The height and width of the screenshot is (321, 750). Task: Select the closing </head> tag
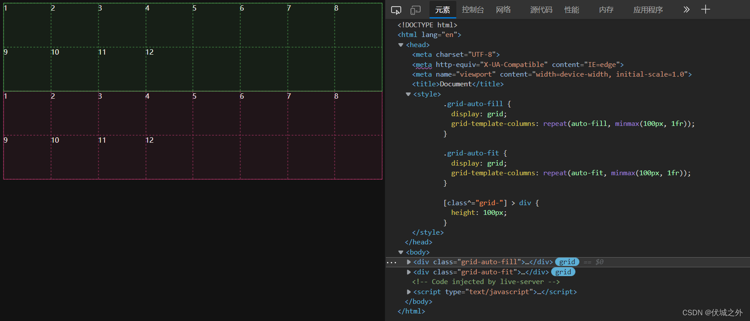tap(418, 242)
